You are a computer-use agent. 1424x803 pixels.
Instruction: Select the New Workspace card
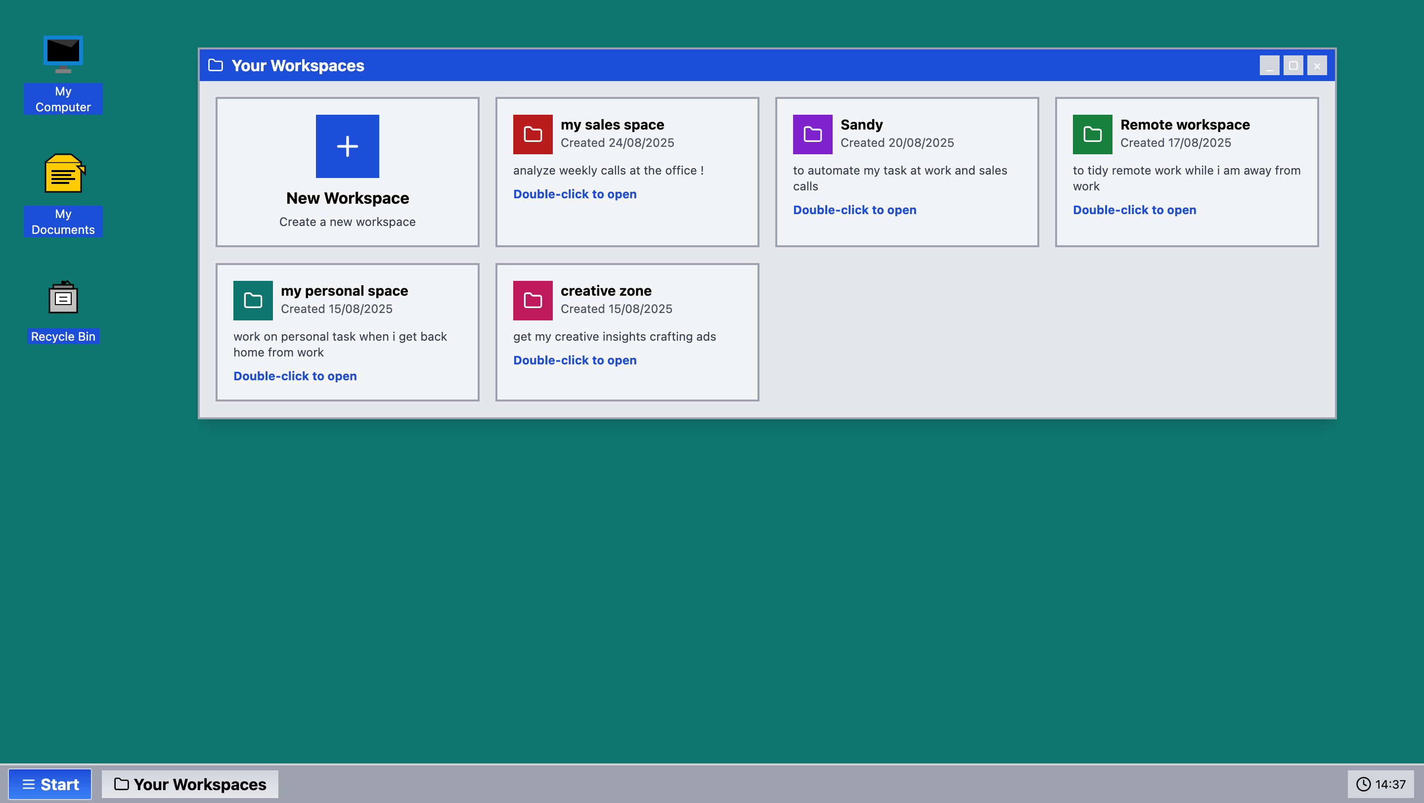pyautogui.click(x=347, y=173)
